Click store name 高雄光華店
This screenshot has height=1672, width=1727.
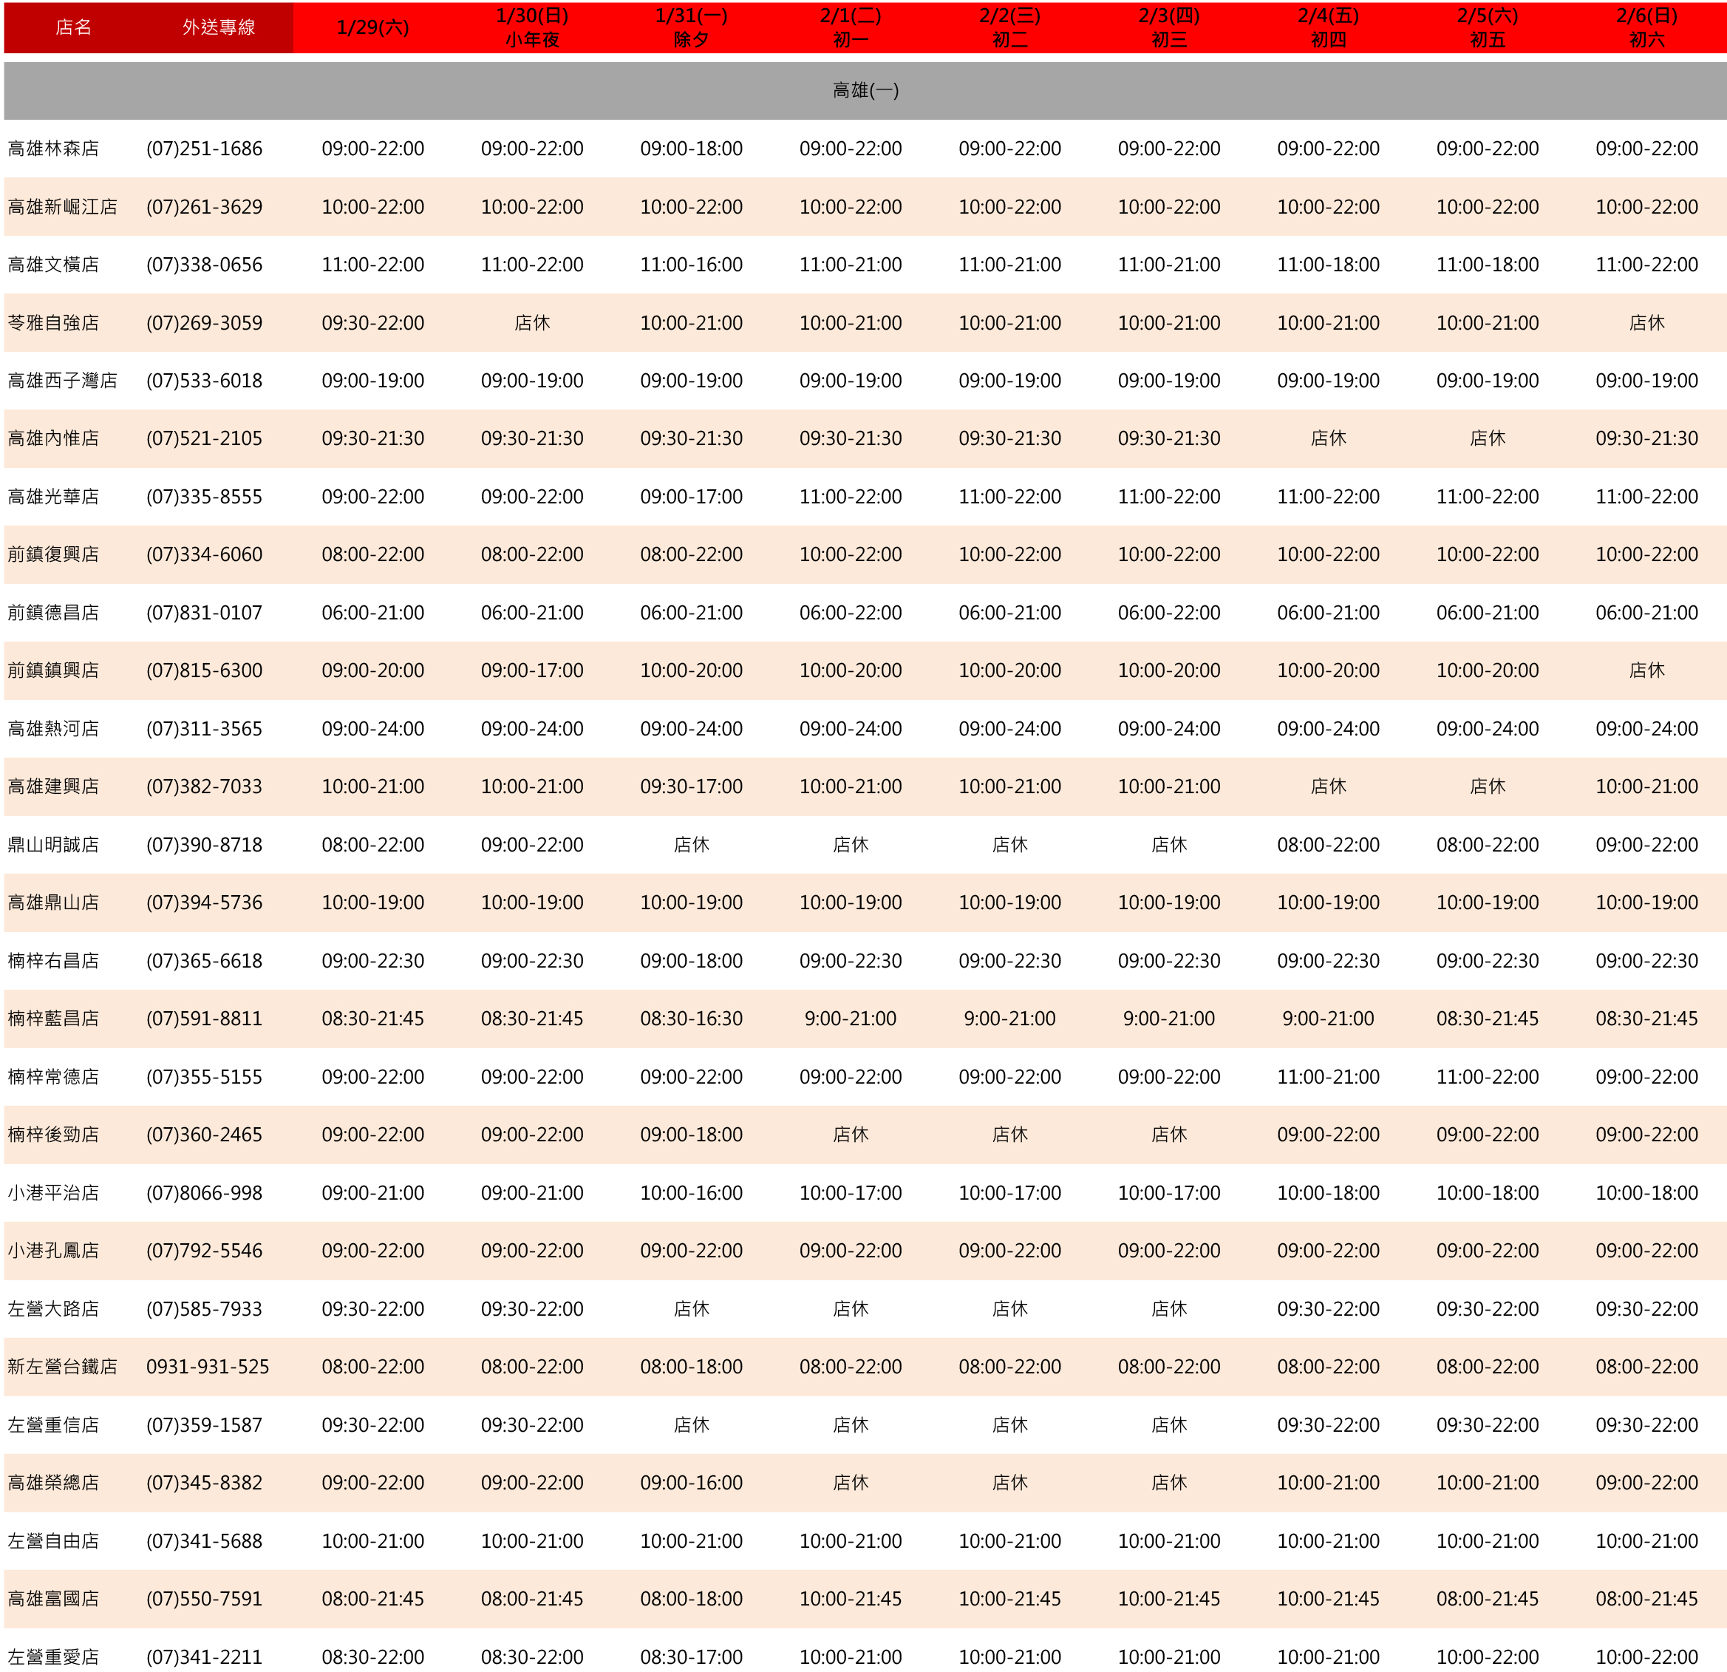(x=54, y=496)
